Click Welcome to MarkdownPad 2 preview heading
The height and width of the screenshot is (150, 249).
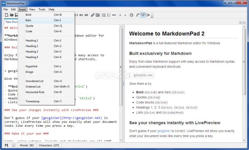point(167,34)
